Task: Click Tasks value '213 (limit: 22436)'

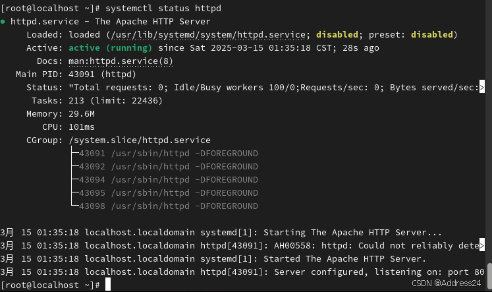Action: (115, 100)
